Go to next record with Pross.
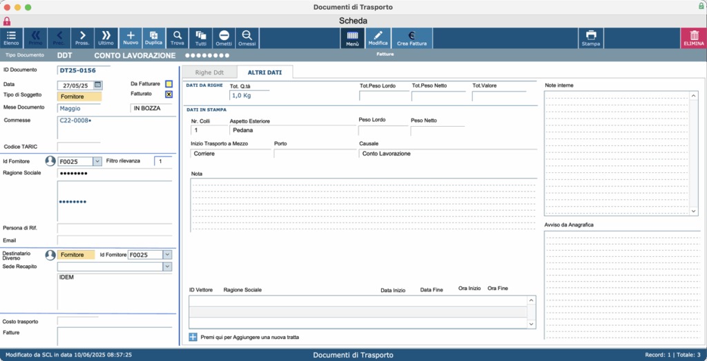 click(x=83, y=38)
